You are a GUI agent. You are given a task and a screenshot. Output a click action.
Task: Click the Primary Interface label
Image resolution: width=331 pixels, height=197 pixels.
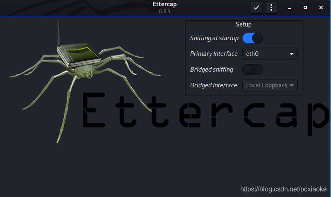(x=214, y=54)
